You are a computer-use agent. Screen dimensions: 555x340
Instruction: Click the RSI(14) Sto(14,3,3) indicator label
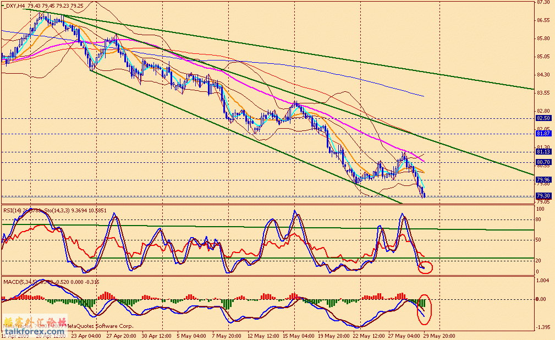(55, 210)
